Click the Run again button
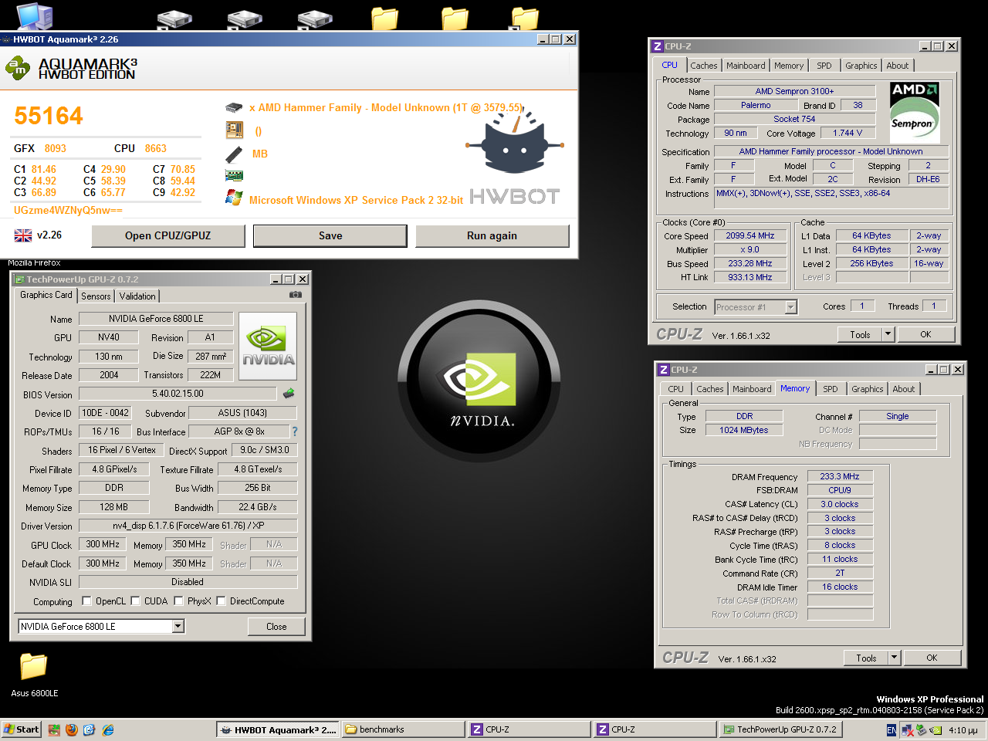This screenshot has height=741, width=988. [x=492, y=236]
